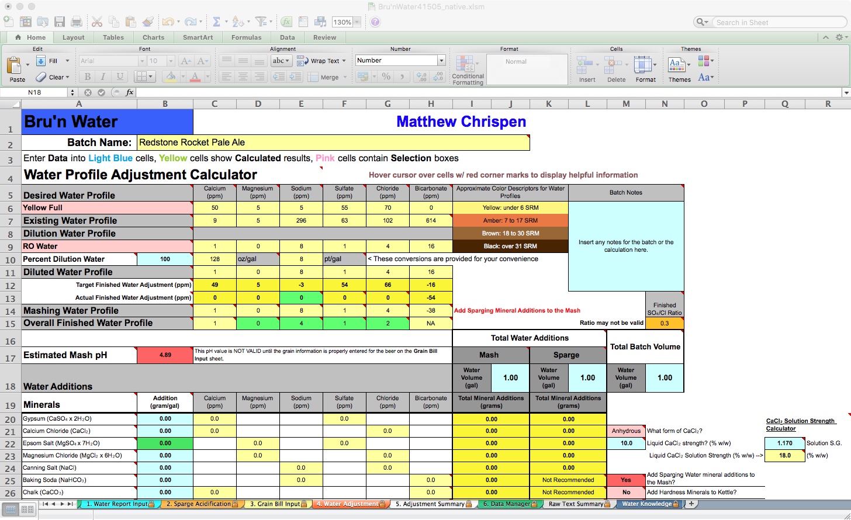Click the purple Help question mark icon
Screen dimensions: 851x520
click(x=375, y=22)
